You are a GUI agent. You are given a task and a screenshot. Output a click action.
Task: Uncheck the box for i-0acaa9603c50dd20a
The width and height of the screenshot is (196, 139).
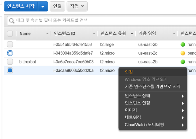pyautogui.click(x=10, y=70)
